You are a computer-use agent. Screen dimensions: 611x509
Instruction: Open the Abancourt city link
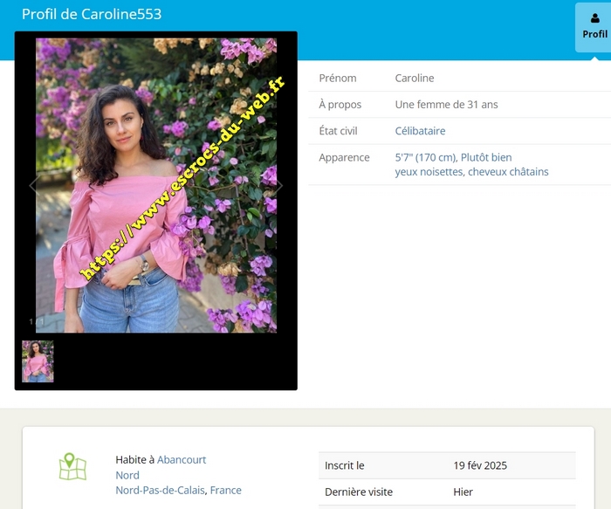click(x=182, y=459)
